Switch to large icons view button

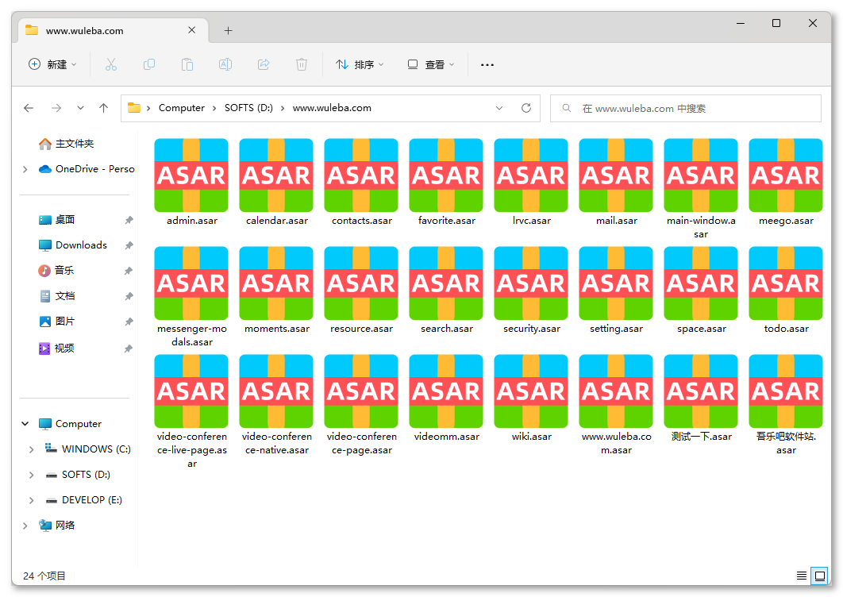click(820, 576)
